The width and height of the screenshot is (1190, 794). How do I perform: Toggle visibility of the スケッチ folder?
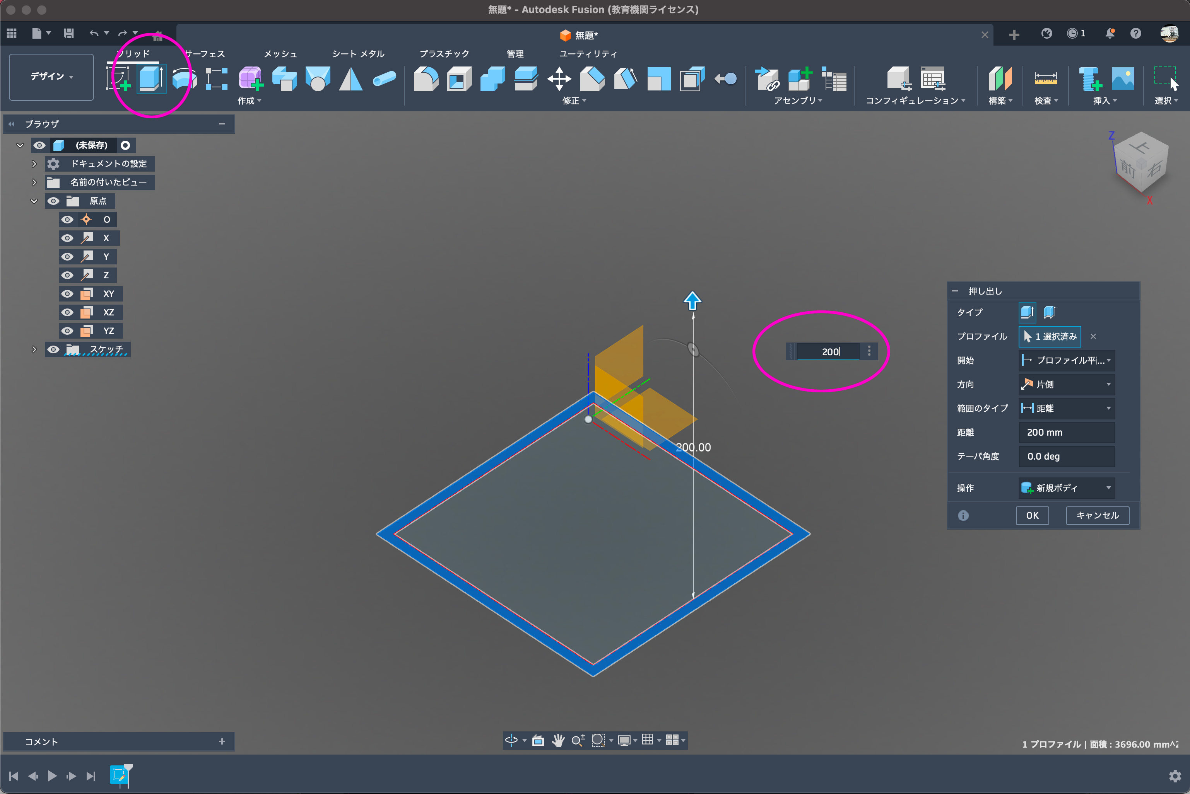[53, 349]
